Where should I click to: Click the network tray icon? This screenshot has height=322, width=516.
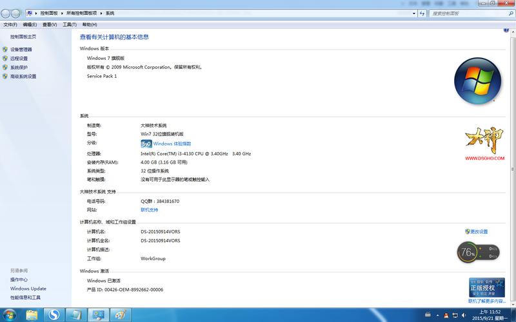[x=455, y=316]
